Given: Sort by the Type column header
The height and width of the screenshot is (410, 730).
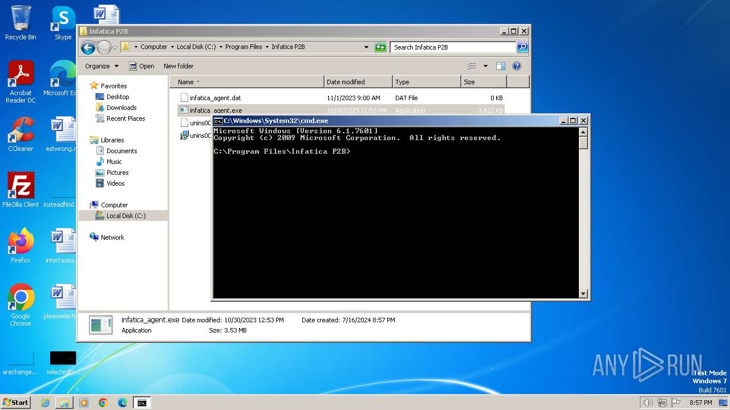Looking at the screenshot, I should (427, 82).
